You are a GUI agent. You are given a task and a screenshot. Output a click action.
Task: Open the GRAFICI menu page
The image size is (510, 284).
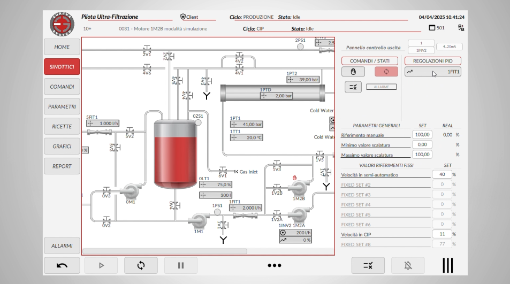tap(62, 146)
